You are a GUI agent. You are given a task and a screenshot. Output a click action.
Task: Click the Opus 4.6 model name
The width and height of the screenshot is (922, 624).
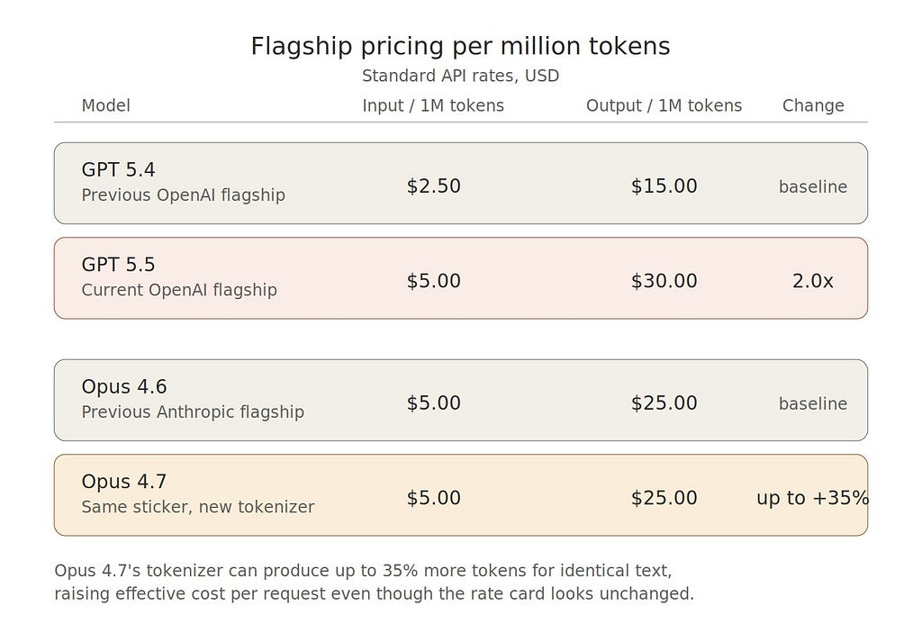point(124,386)
